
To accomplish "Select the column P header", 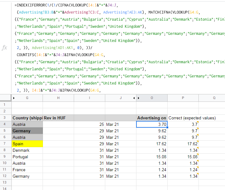I will coord(183,98).
